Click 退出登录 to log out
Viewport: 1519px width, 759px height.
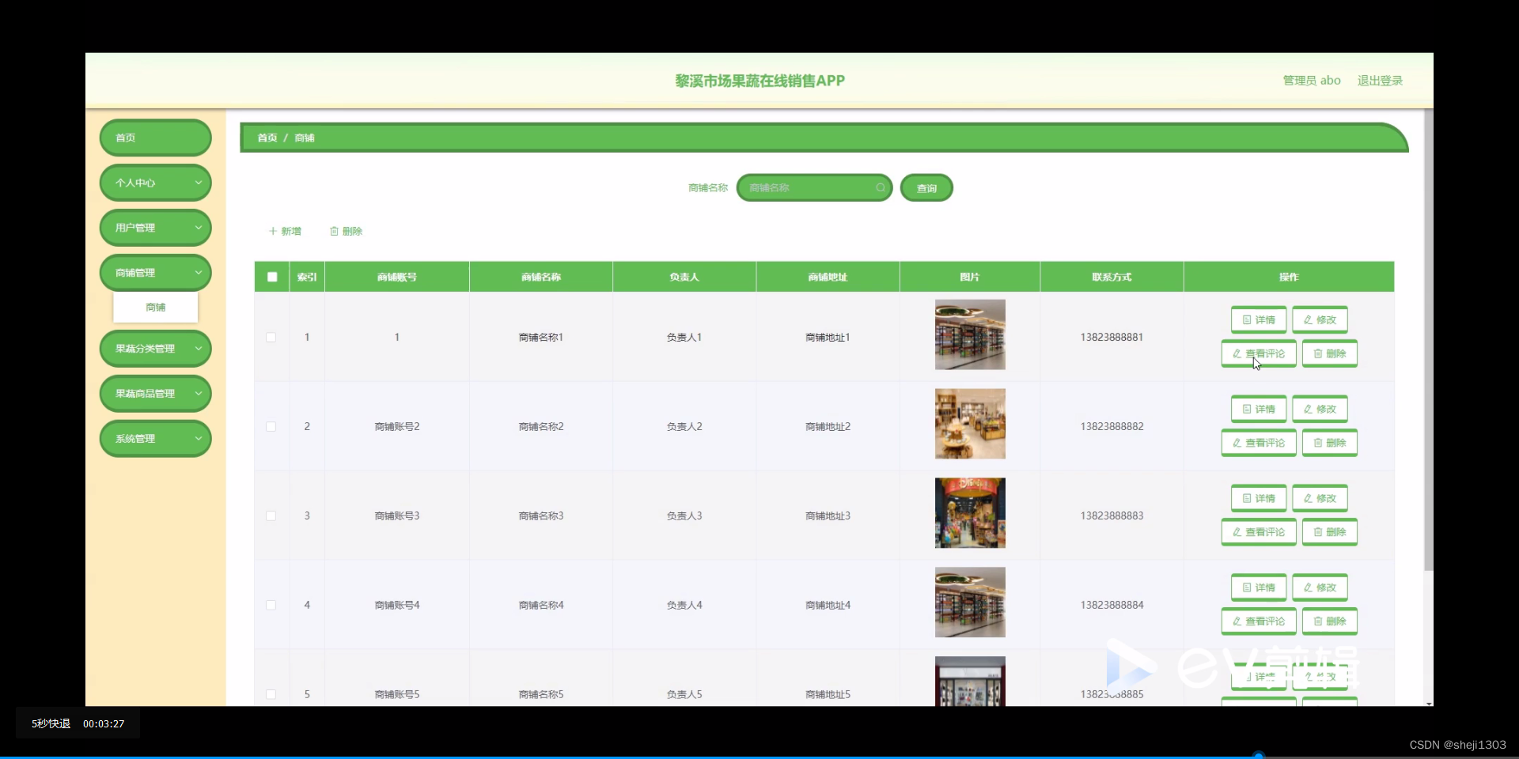[x=1380, y=80]
